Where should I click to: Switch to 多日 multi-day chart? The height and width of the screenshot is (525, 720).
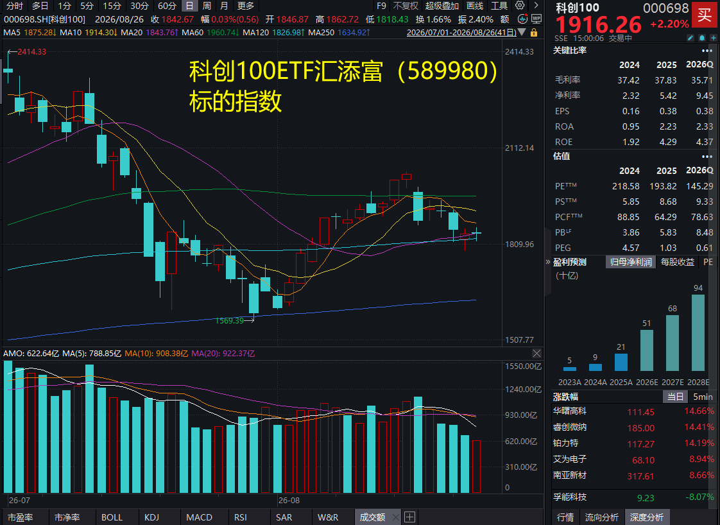40,6
